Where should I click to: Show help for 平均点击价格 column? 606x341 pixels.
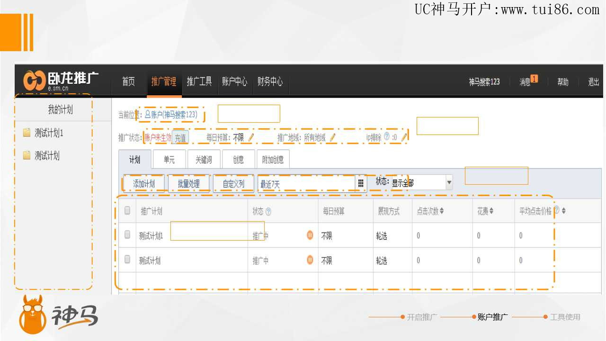click(x=556, y=211)
